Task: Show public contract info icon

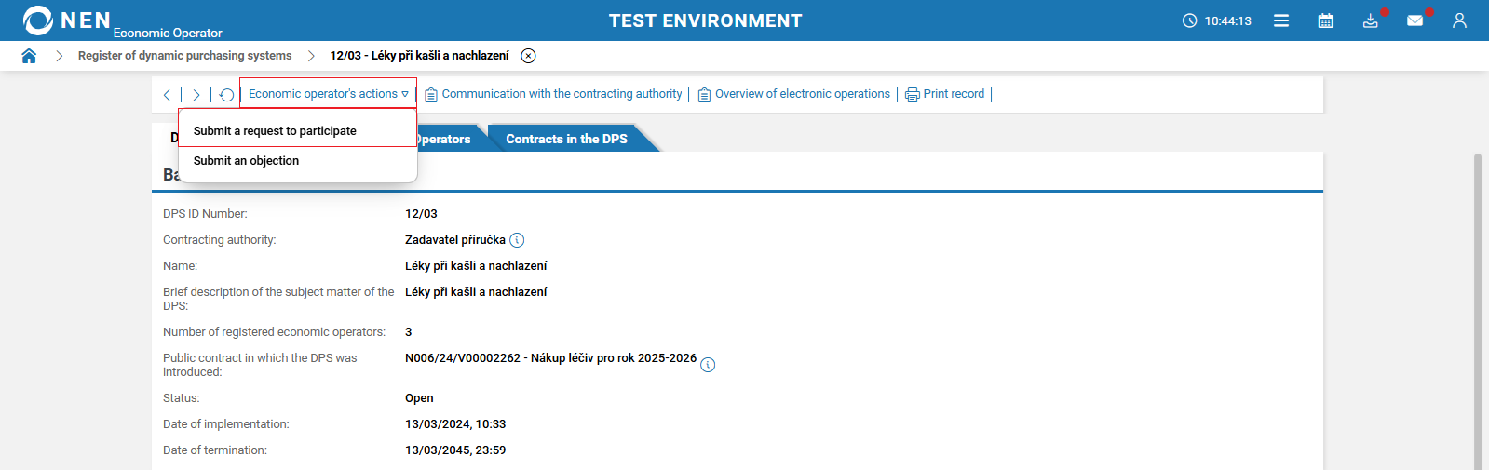Action: click(708, 365)
